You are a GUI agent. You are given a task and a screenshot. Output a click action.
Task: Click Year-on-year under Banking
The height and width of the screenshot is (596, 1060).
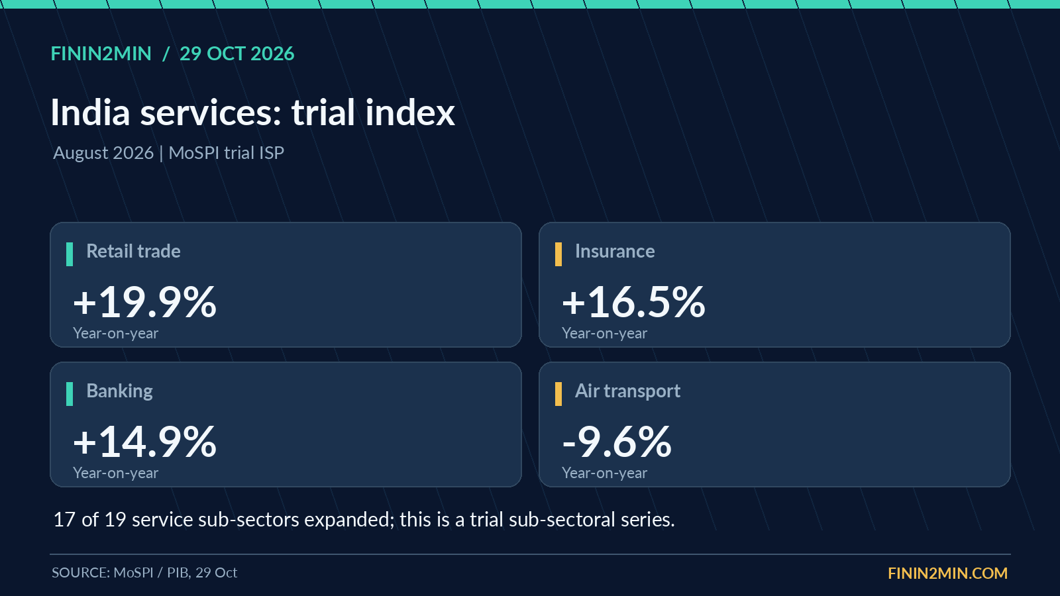(116, 473)
